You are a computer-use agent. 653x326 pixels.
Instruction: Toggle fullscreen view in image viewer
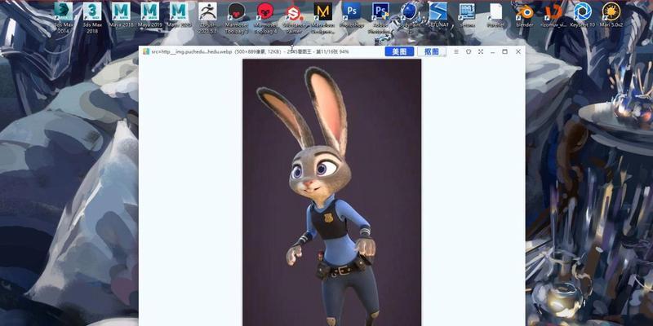point(481,51)
